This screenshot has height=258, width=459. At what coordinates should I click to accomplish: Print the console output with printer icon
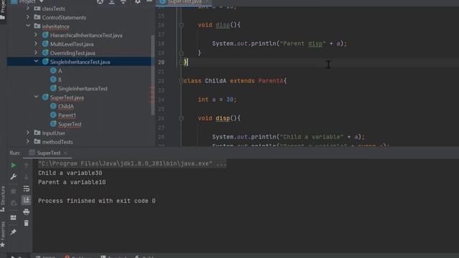point(26,212)
